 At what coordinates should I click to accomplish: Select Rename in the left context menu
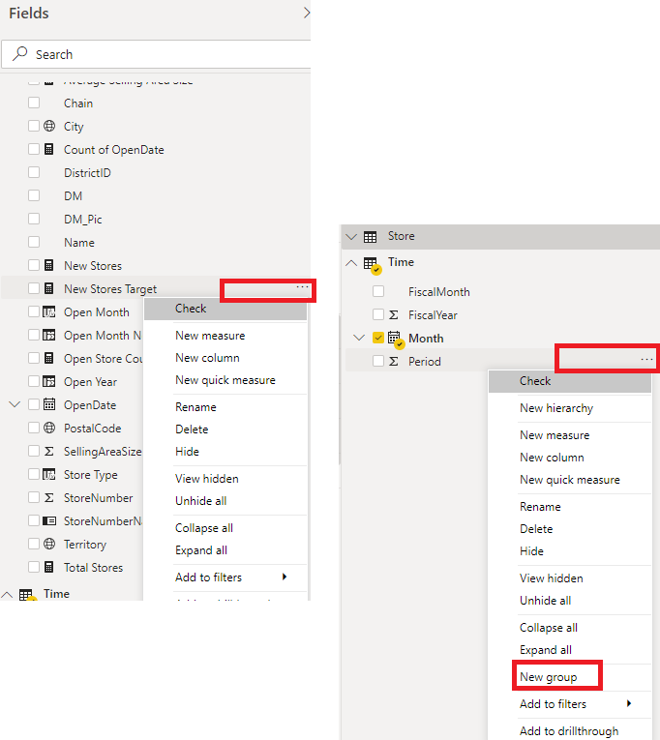pos(195,407)
